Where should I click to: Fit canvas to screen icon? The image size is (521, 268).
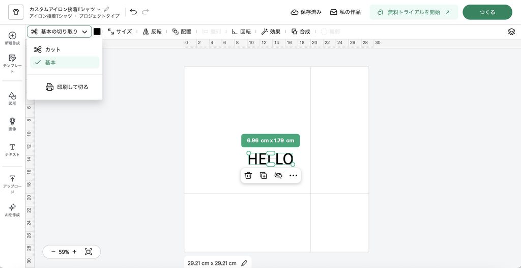[x=89, y=252]
